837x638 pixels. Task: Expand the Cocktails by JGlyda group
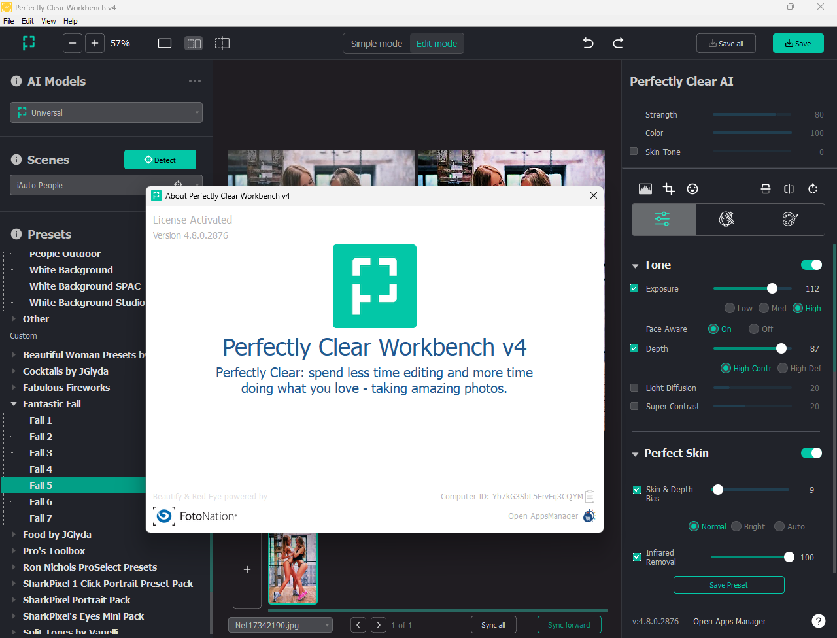coord(14,371)
